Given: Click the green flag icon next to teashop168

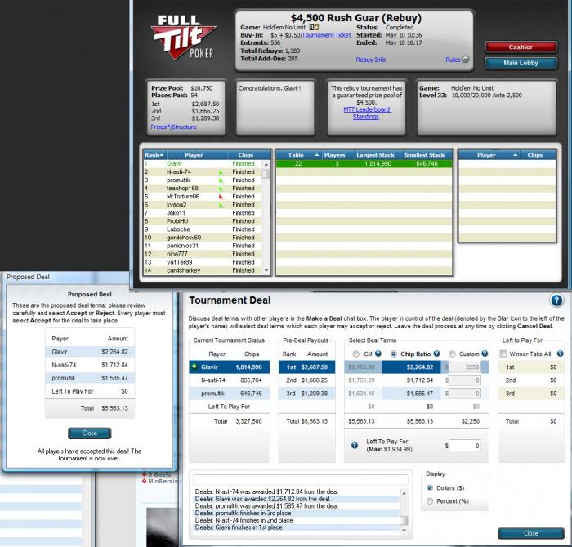Looking at the screenshot, I should pos(221,189).
